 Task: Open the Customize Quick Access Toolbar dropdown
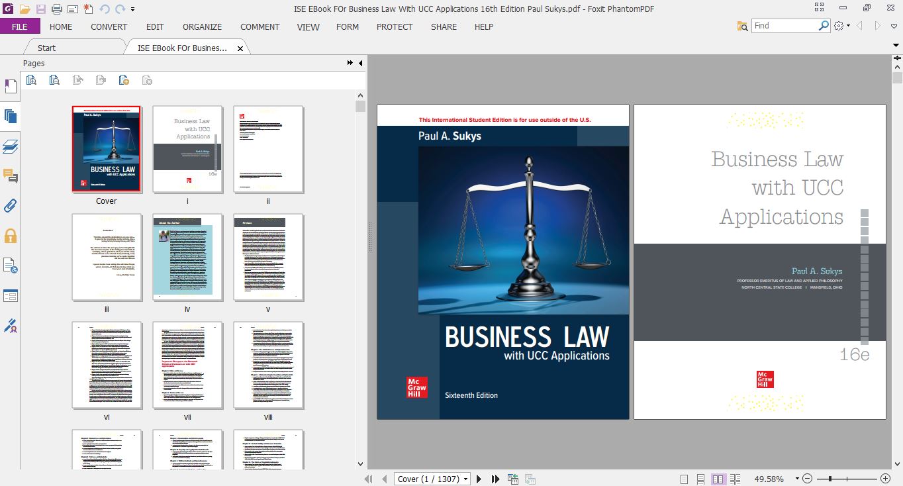[133, 9]
